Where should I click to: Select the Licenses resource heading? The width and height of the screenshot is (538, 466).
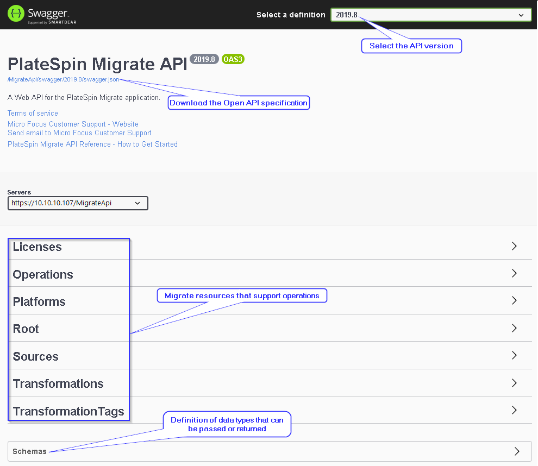click(37, 247)
